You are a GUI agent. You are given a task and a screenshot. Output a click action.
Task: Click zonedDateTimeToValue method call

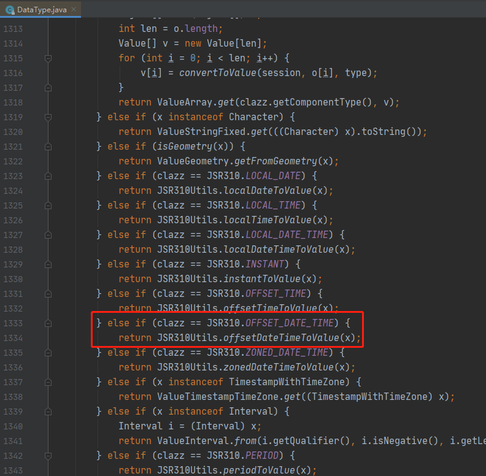pos(279,367)
